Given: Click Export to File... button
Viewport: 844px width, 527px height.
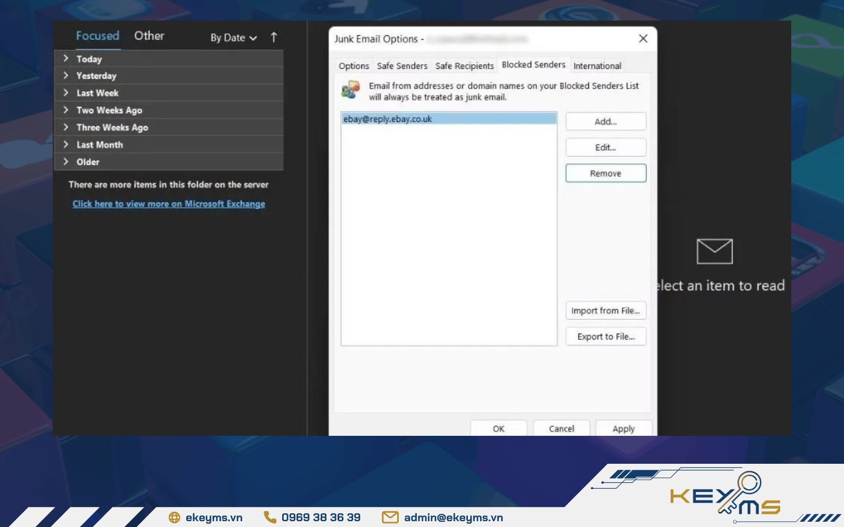Looking at the screenshot, I should (606, 337).
